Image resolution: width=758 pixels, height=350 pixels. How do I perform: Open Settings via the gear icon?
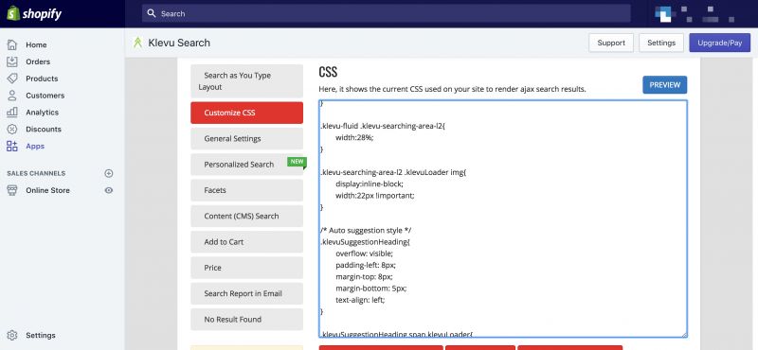[12, 335]
